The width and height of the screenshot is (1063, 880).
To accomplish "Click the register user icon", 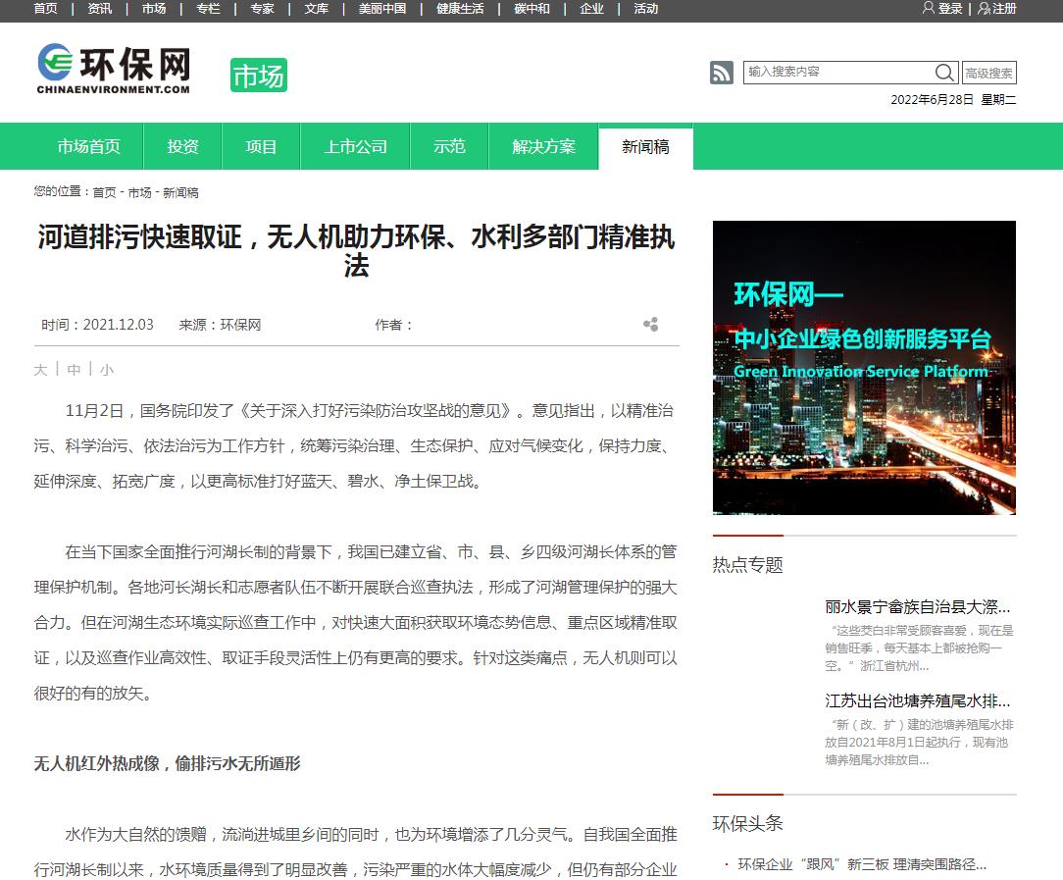I will pyautogui.click(x=984, y=8).
